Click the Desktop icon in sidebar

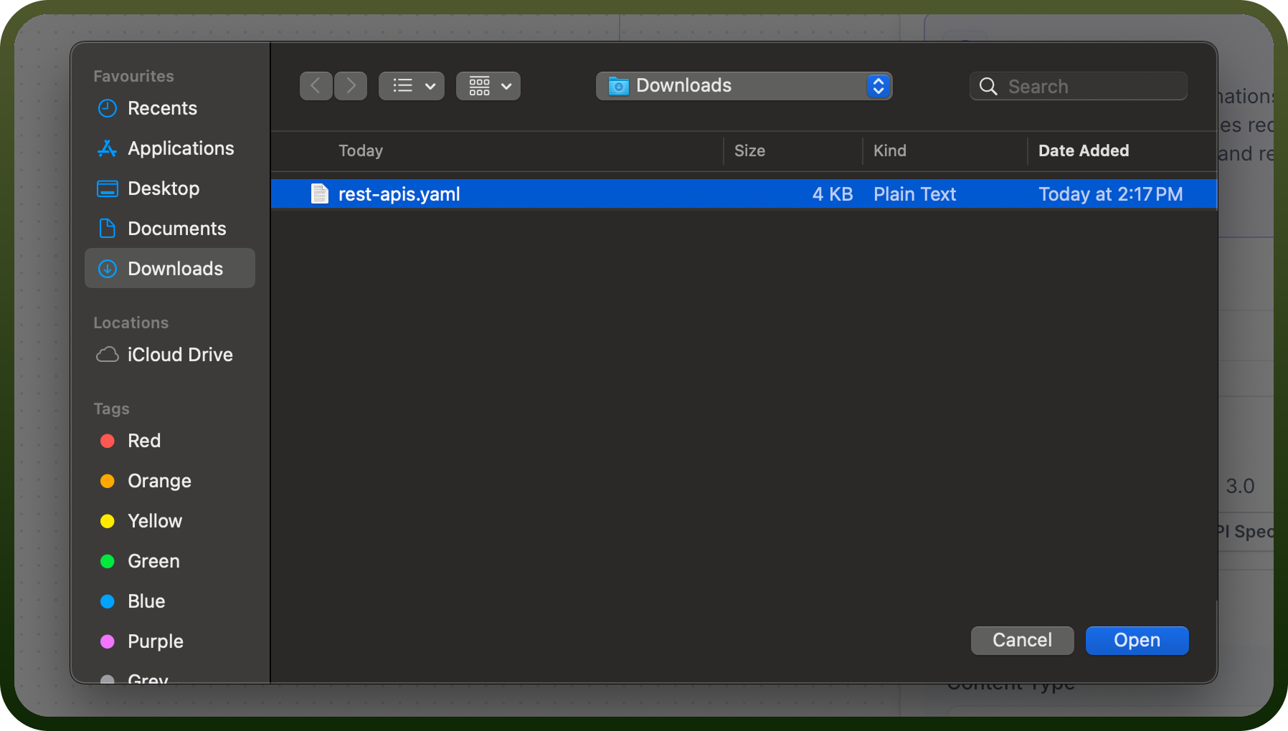coord(108,188)
